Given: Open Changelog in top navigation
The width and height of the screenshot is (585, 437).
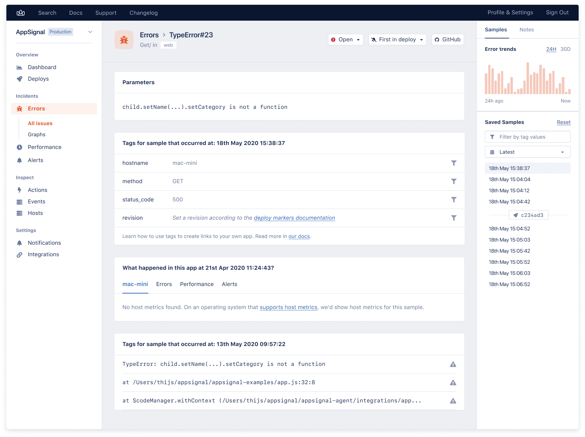Looking at the screenshot, I should coord(143,13).
